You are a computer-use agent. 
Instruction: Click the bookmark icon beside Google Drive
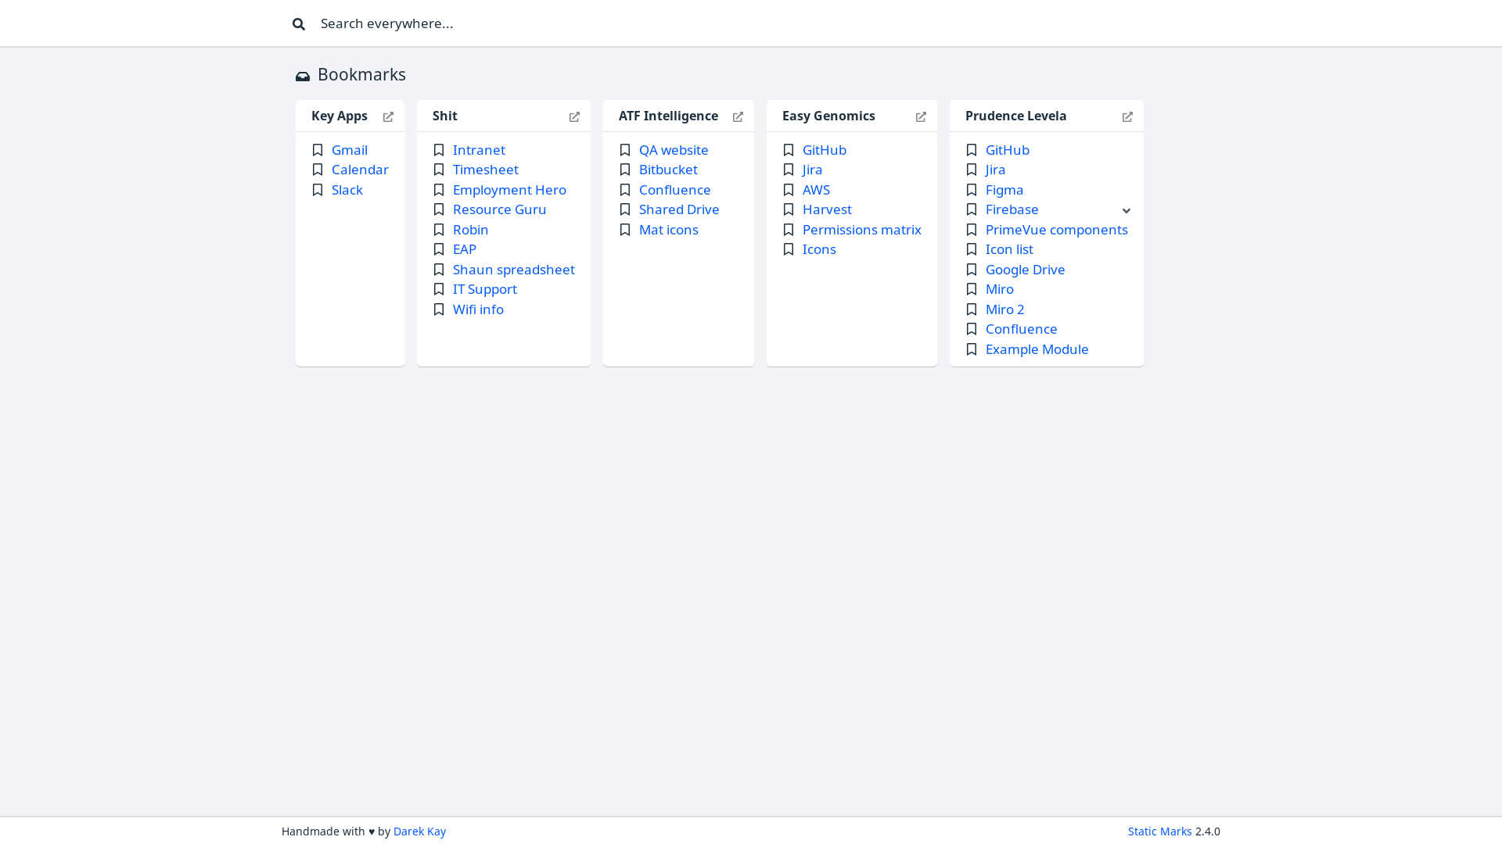972,270
